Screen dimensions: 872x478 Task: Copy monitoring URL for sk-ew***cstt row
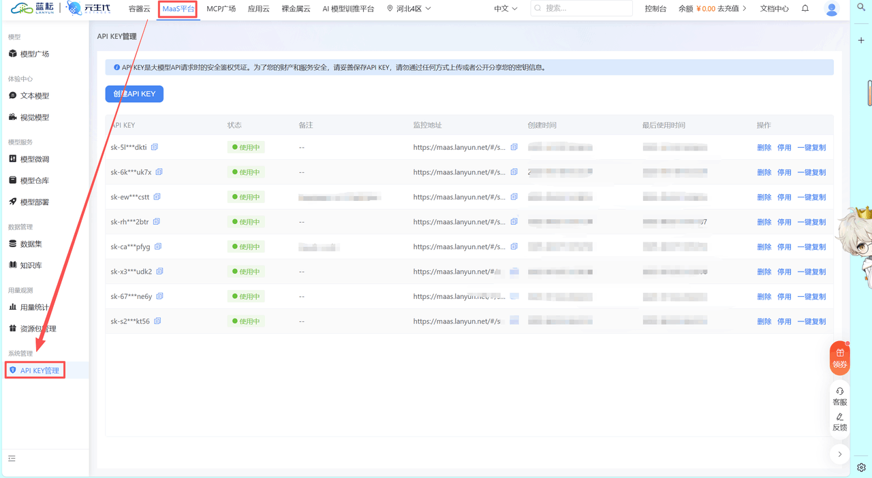514,197
